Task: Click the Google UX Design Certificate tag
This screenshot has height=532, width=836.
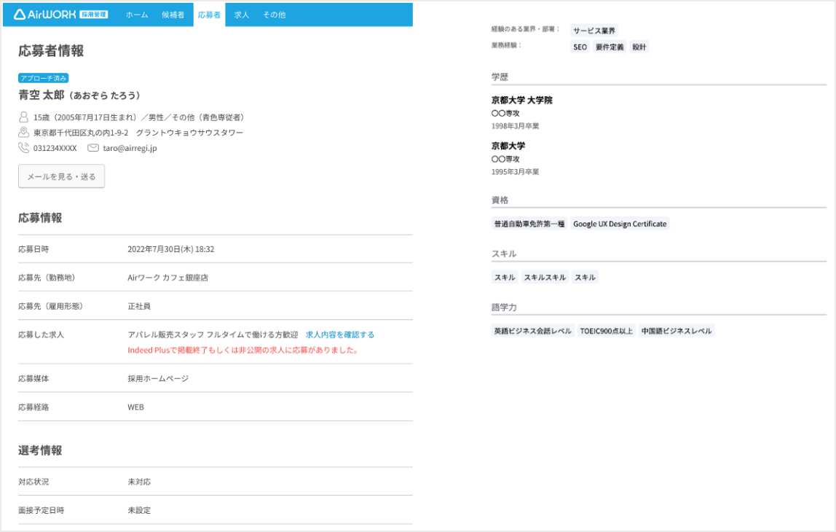Action: [x=620, y=224]
